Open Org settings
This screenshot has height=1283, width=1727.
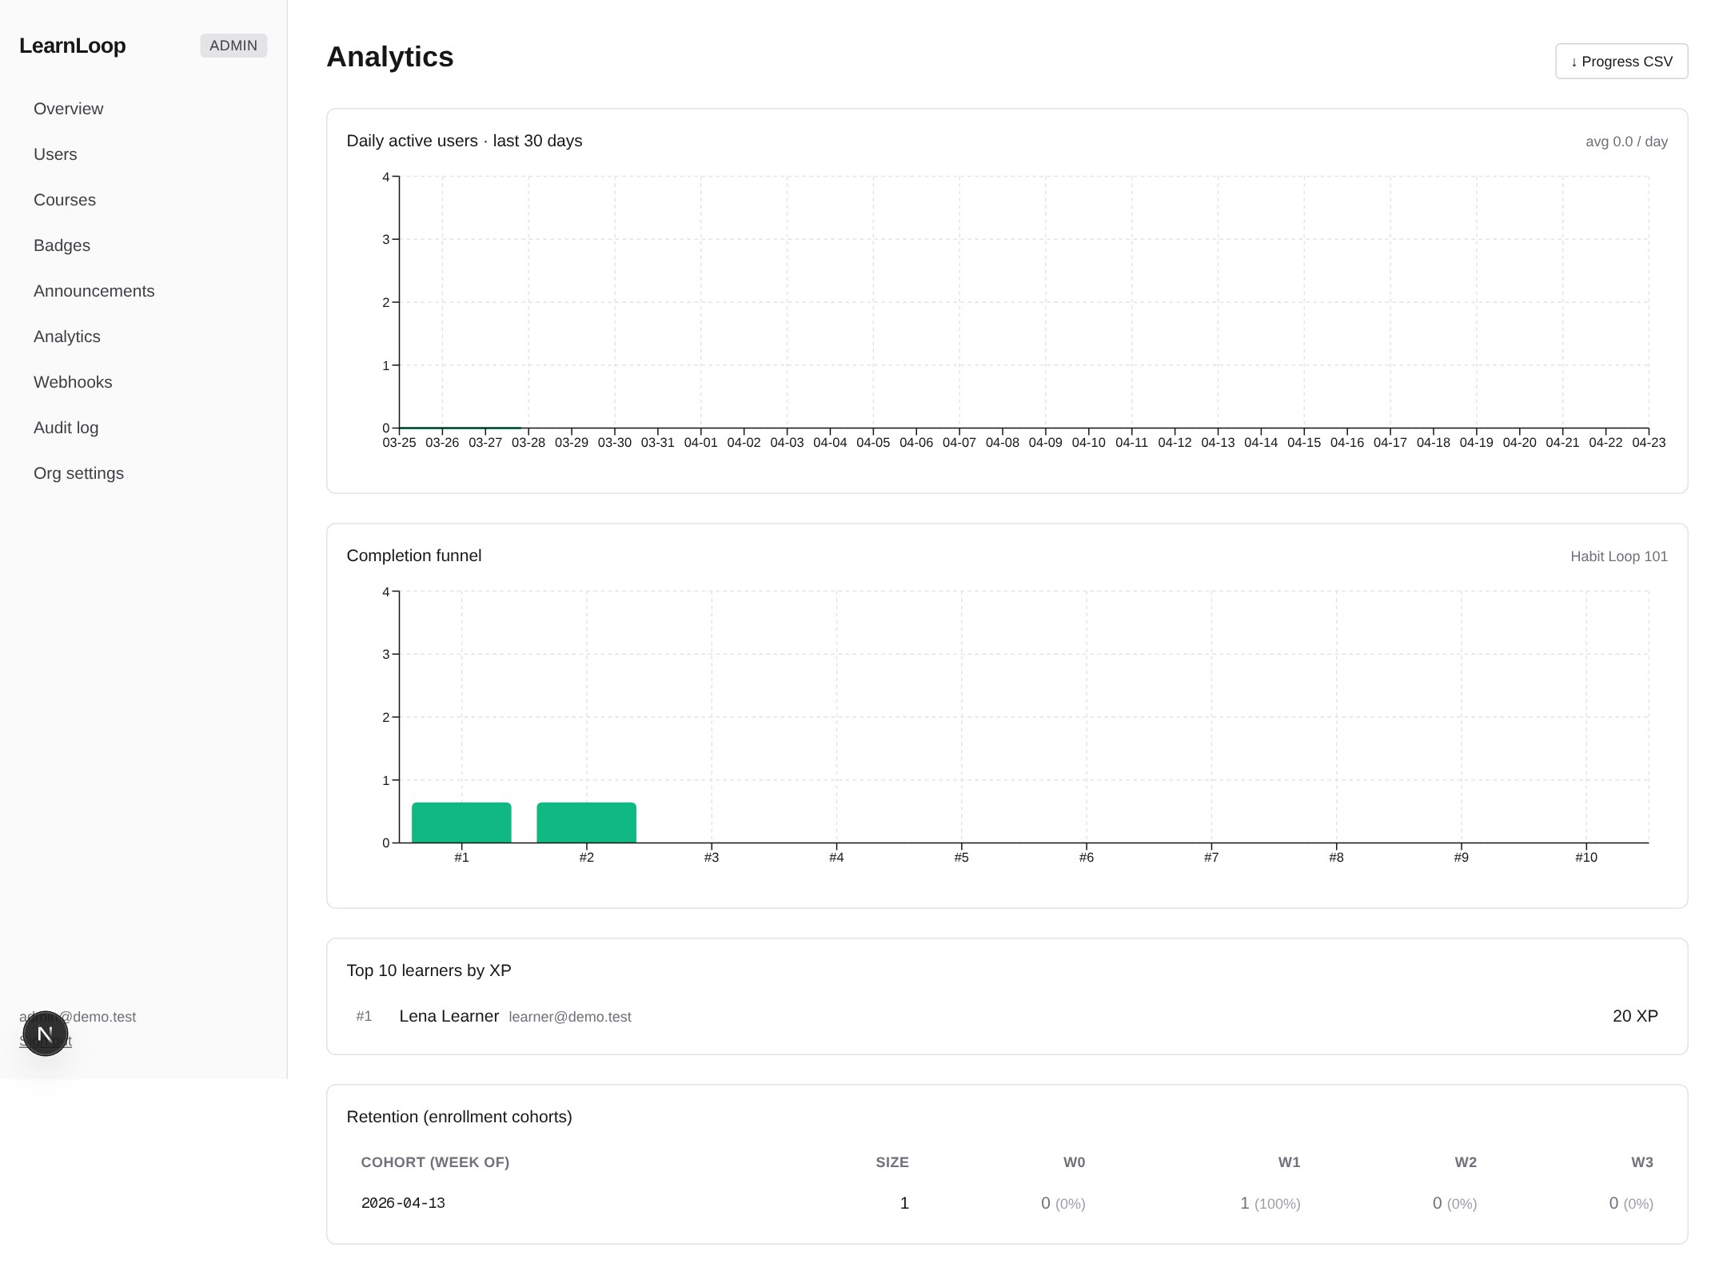click(x=78, y=473)
